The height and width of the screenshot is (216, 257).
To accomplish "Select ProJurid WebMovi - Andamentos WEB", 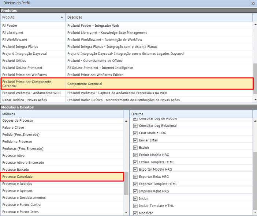I will point(126,93).
